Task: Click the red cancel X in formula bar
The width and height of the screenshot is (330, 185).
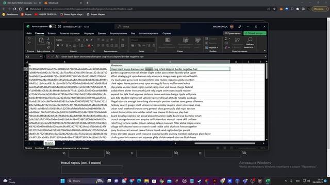Action: [48, 57]
